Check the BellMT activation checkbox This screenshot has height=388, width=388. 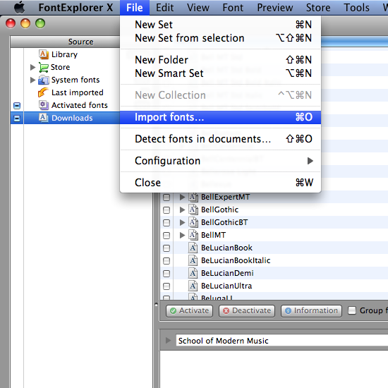tap(166, 236)
